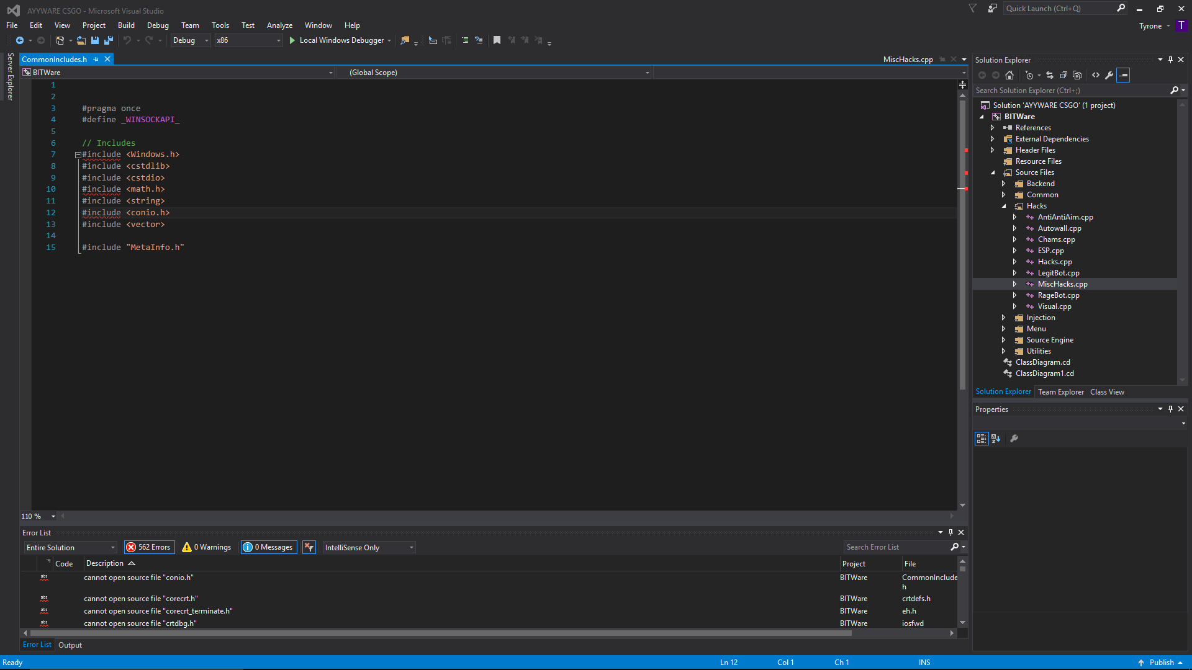Viewport: 1192px width, 670px height.
Task: Expand the Injection folder
Action: [1004, 318]
